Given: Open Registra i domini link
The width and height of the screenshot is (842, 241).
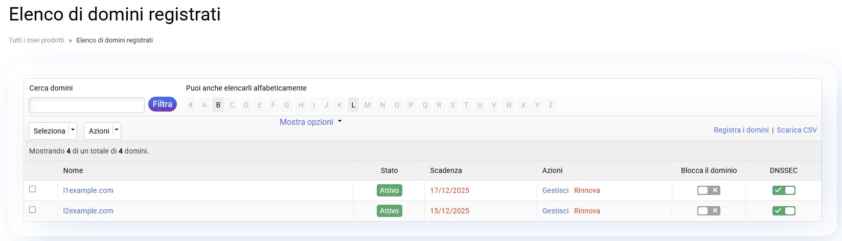Looking at the screenshot, I should (x=741, y=130).
